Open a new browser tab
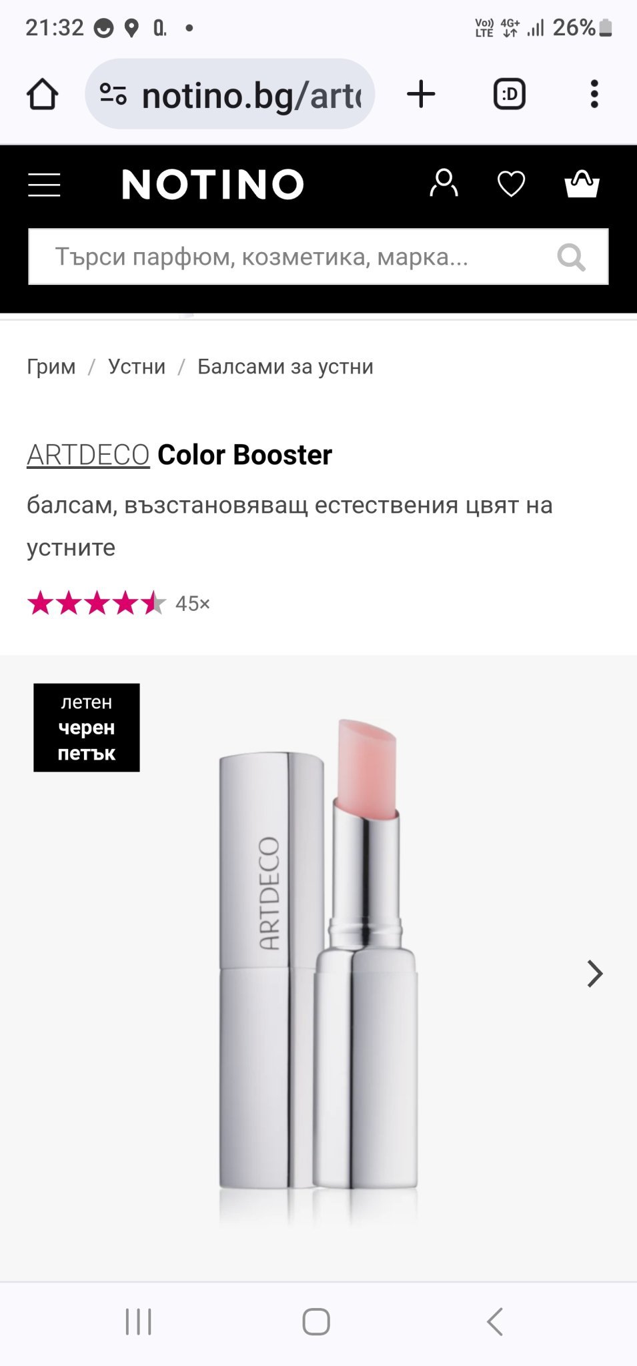 (421, 94)
